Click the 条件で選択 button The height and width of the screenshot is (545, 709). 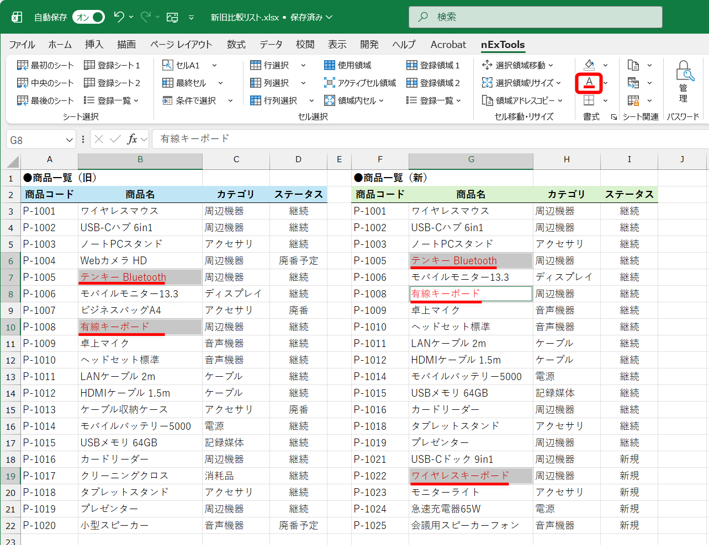click(x=189, y=100)
